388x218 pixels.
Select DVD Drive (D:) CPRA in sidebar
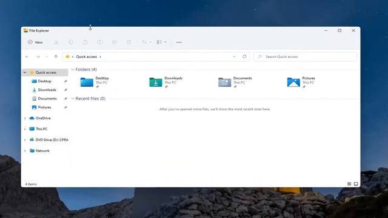[x=52, y=140]
